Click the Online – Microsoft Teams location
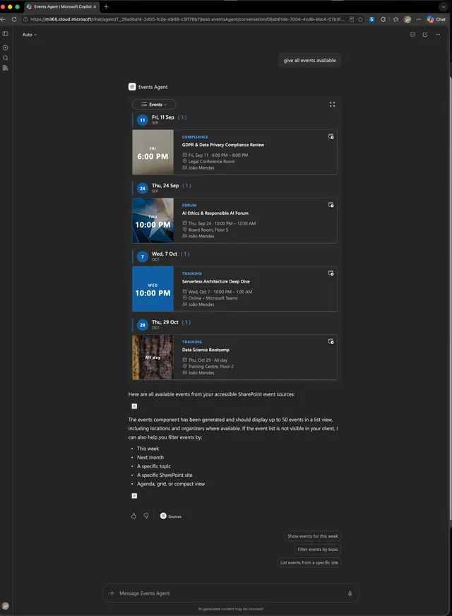 213,298
